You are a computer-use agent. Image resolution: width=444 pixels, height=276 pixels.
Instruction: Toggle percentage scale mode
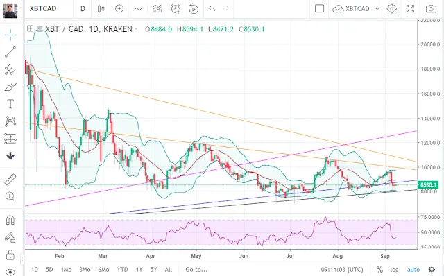[x=379, y=270]
